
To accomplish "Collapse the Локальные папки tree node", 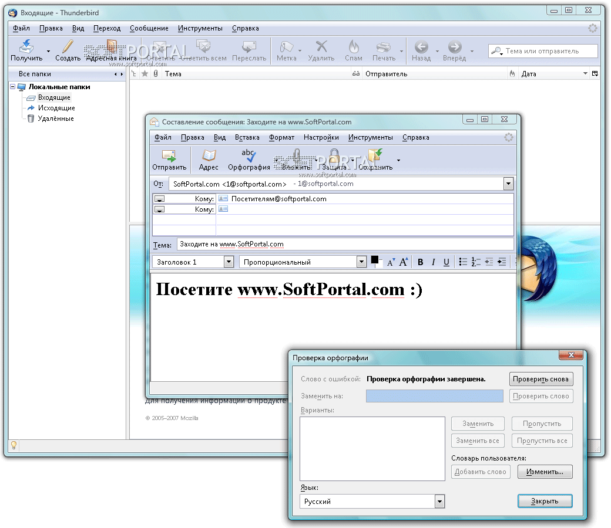I will (x=12, y=86).
